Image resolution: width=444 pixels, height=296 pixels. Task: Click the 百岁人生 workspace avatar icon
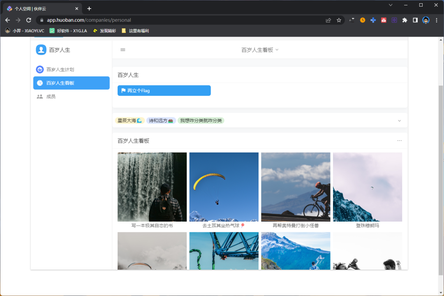click(41, 50)
